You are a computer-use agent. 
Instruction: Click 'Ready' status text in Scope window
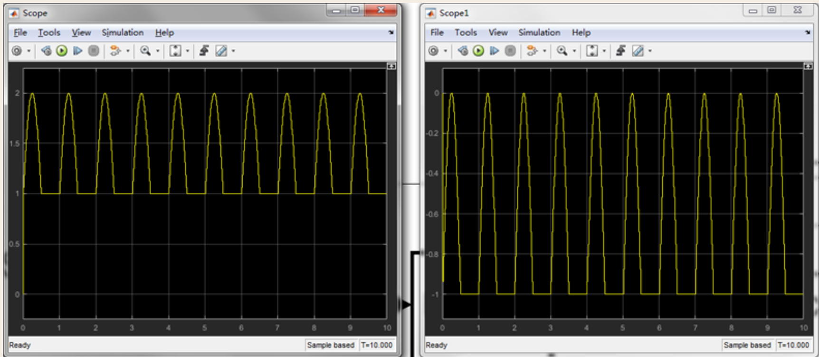(20, 345)
